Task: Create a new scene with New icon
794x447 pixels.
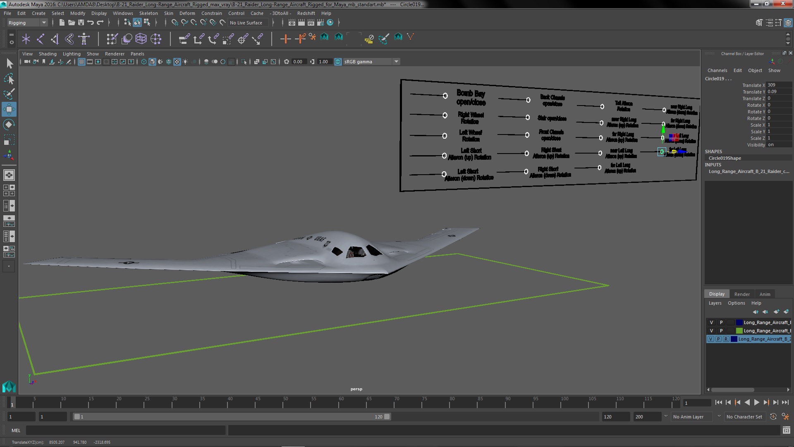Action: [x=62, y=22]
